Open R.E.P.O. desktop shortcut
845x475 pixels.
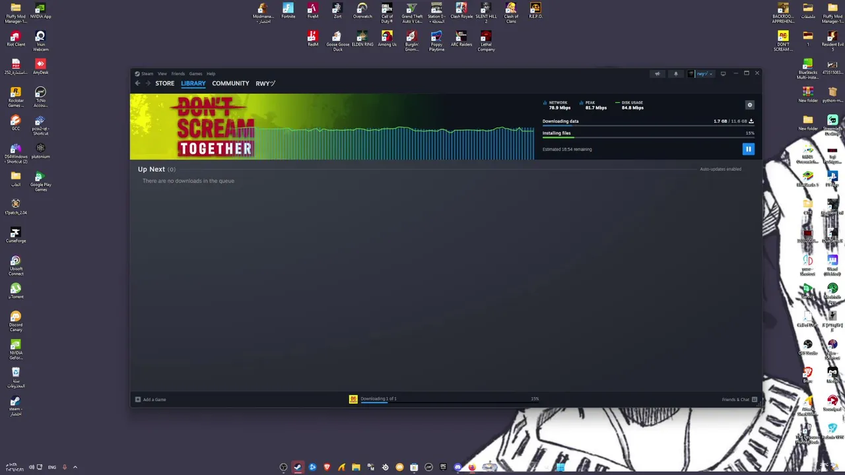coord(535,11)
